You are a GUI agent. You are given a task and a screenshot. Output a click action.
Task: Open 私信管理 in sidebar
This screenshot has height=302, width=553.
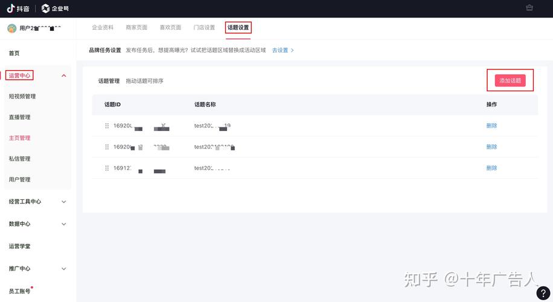(x=19, y=159)
